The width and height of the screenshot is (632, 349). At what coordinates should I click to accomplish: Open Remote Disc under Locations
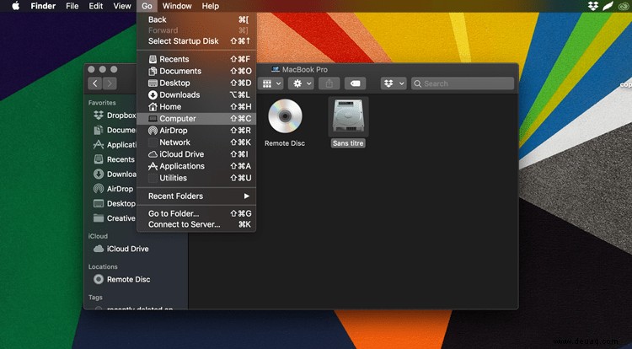[122, 279]
